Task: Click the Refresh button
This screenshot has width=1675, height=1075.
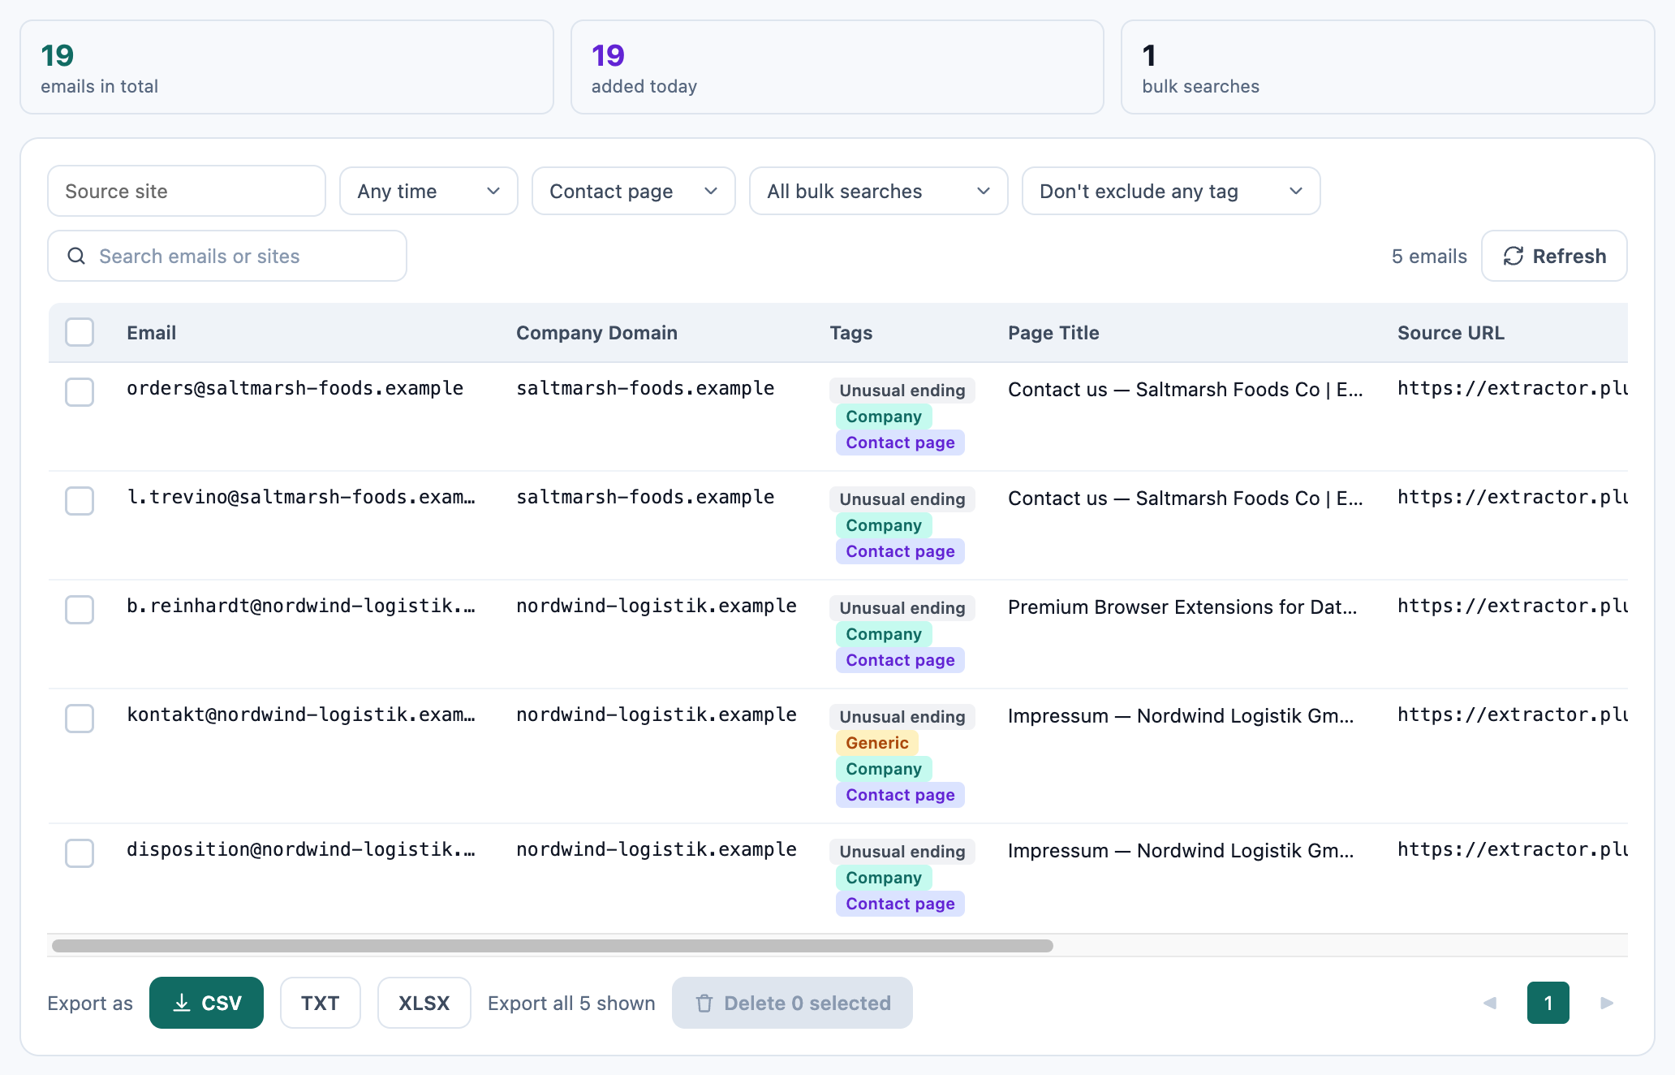Action: pyautogui.click(x=1554, y=256)
